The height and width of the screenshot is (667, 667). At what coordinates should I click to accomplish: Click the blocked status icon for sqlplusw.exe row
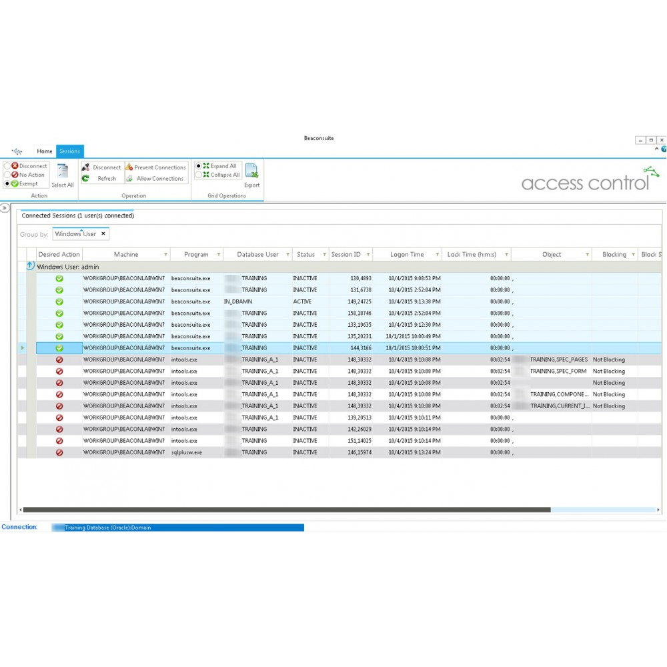(x=59, y=452)
